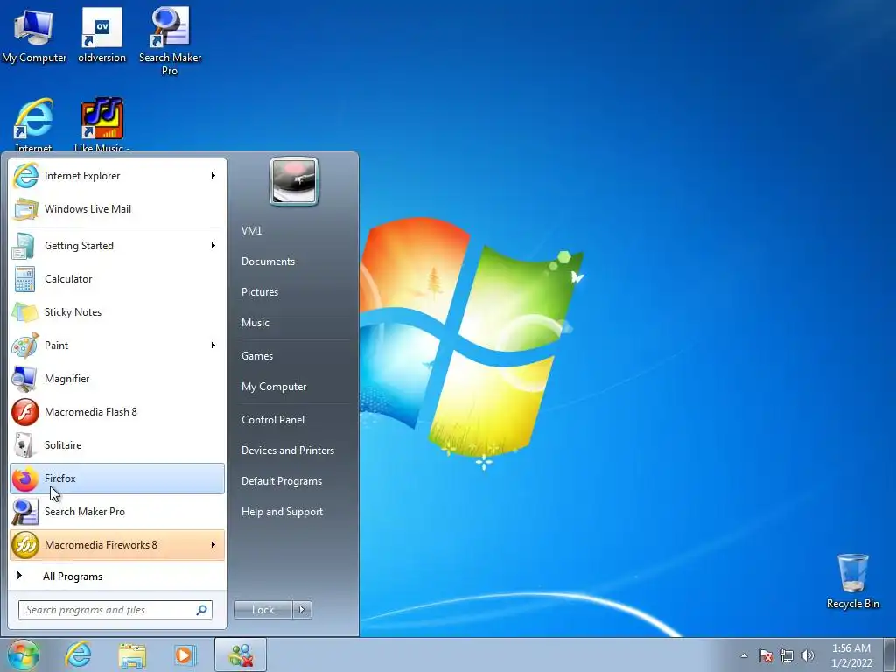Image resolution: width=896 pixels, height=672 pixels.
Task: Launch Windows Live Mail icon
Action: click(25, 208)
